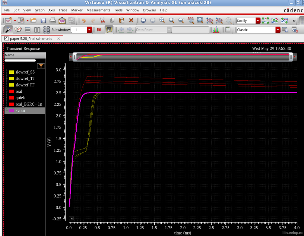Save the current workspace
The height and width of the screenshot is (236, 304).
[x=285, y=30]
